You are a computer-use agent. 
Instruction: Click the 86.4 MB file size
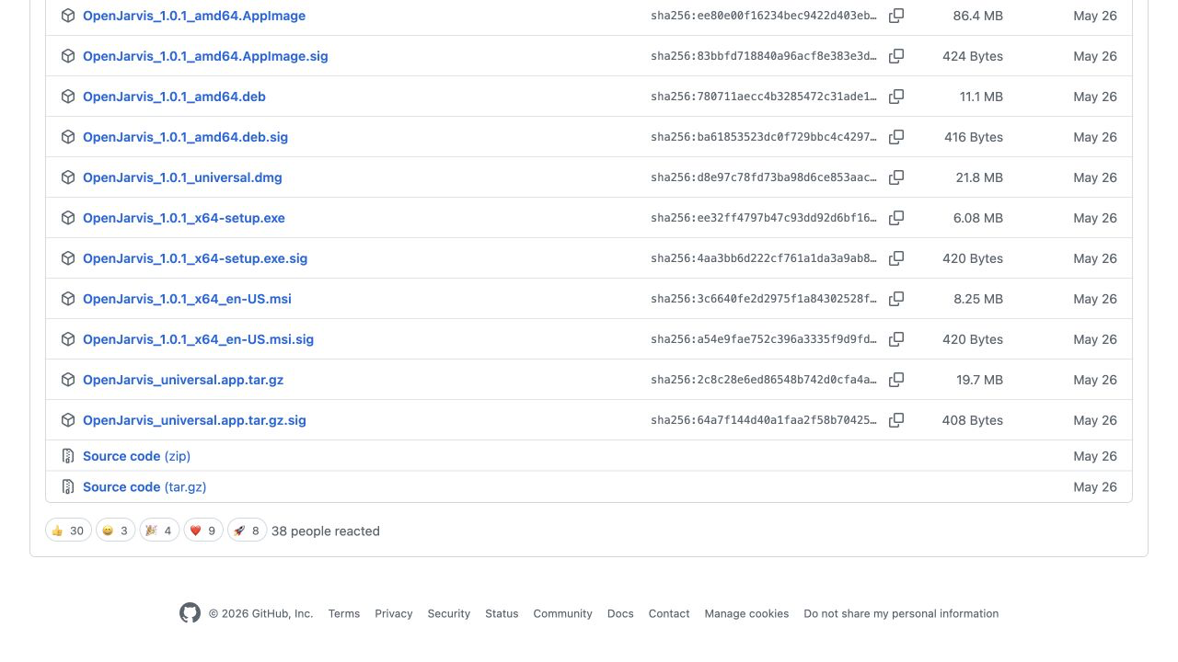[978, 16]
